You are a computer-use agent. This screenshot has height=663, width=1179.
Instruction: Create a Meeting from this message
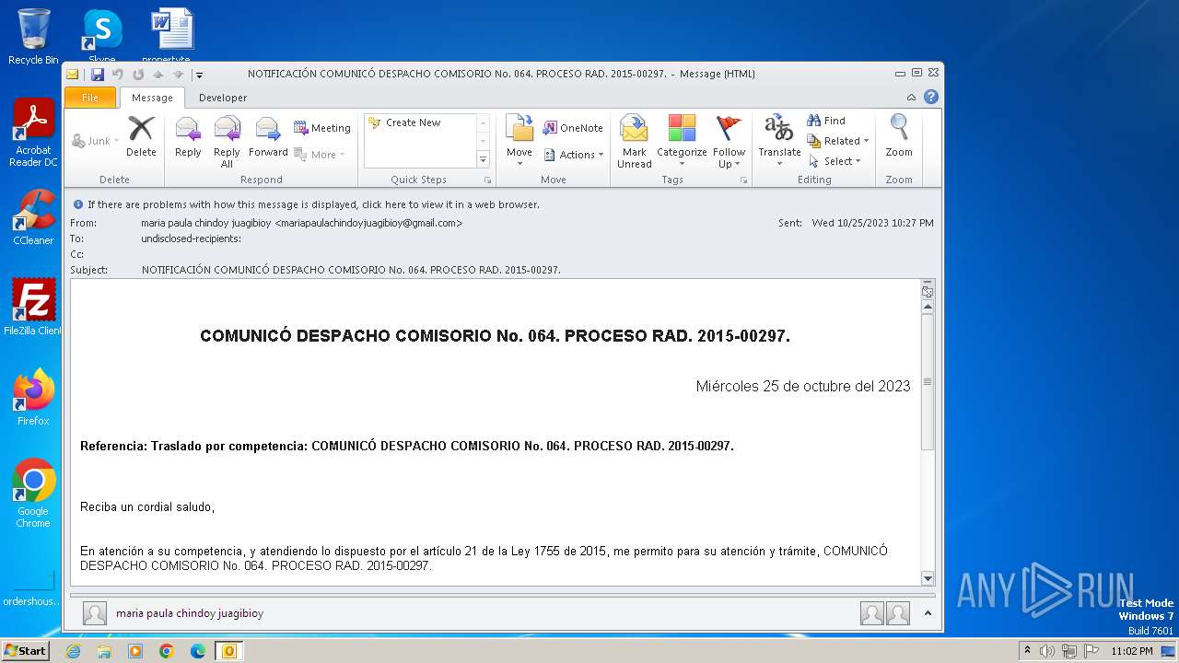tap(322, 128)
